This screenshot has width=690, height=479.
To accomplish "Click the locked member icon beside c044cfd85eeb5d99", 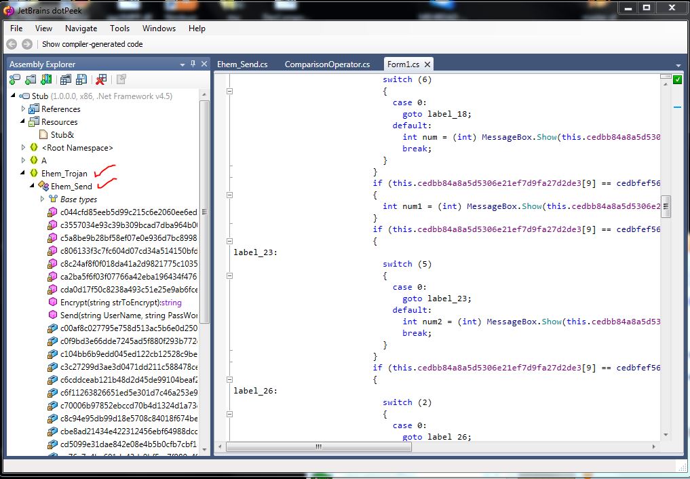I will click(x=52, y=212).
